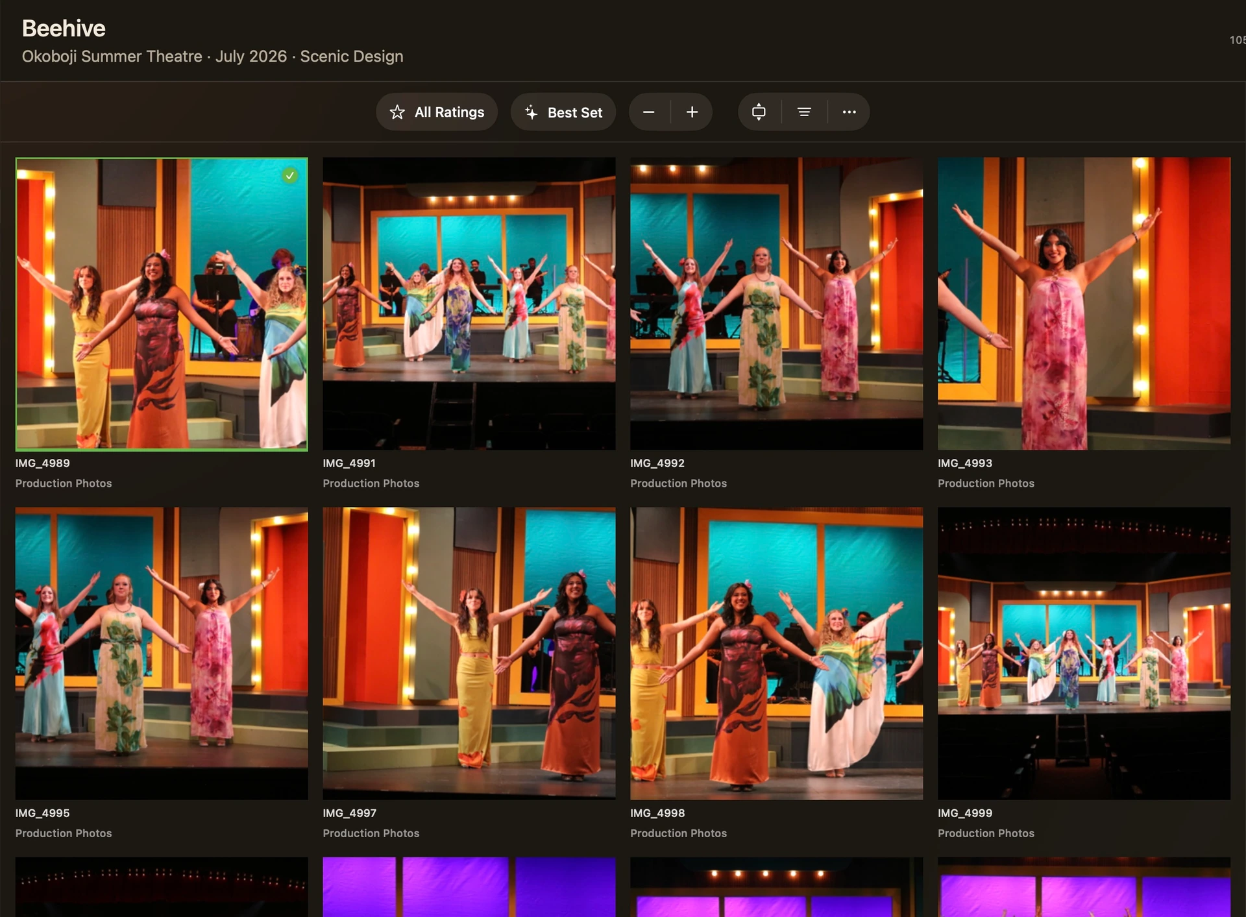Open the IMG_4991 photo thumbnail

tap(469, 304)
